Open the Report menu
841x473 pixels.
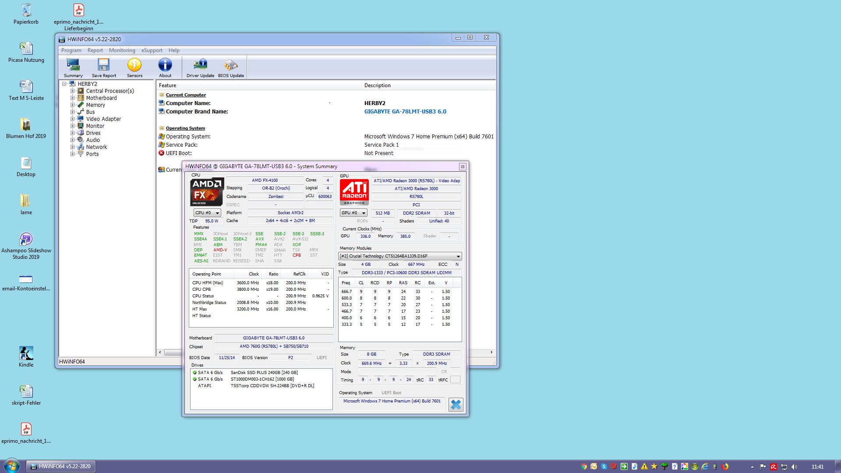click(95, 50)
